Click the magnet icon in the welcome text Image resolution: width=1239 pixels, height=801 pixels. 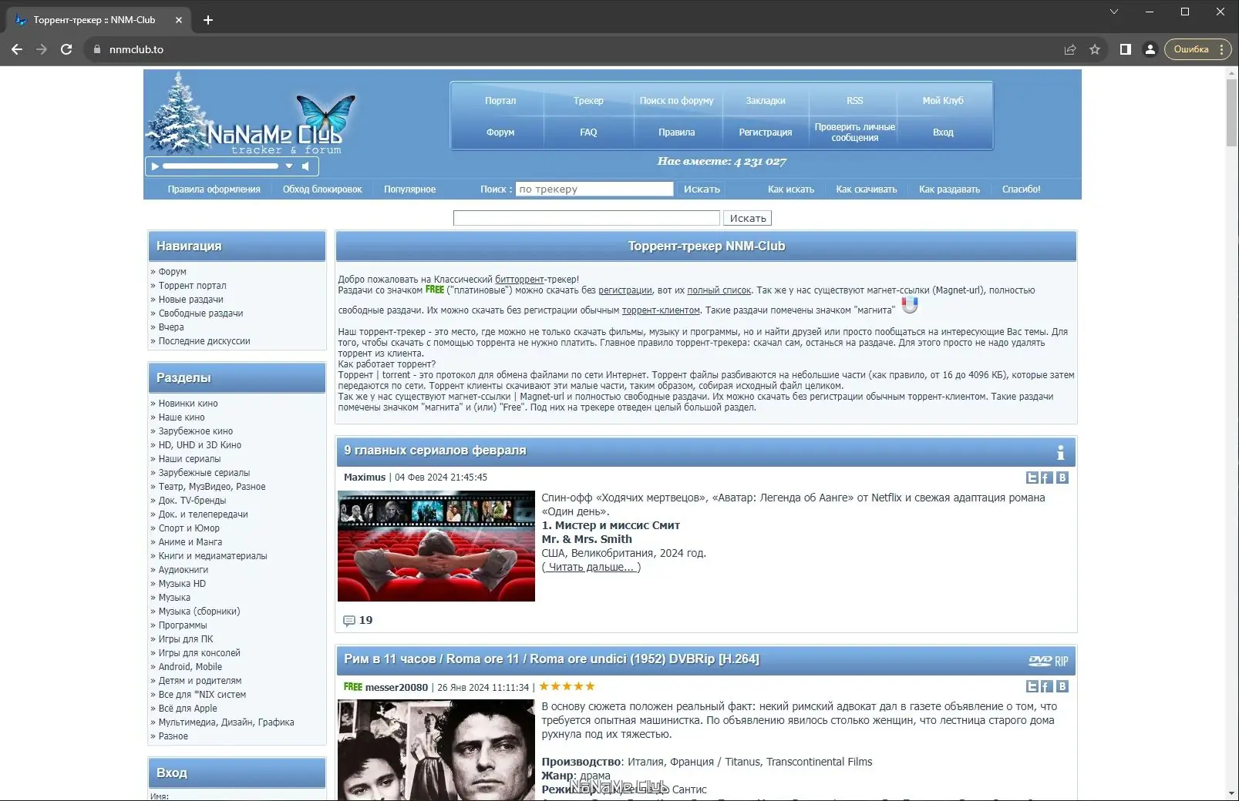911,305
